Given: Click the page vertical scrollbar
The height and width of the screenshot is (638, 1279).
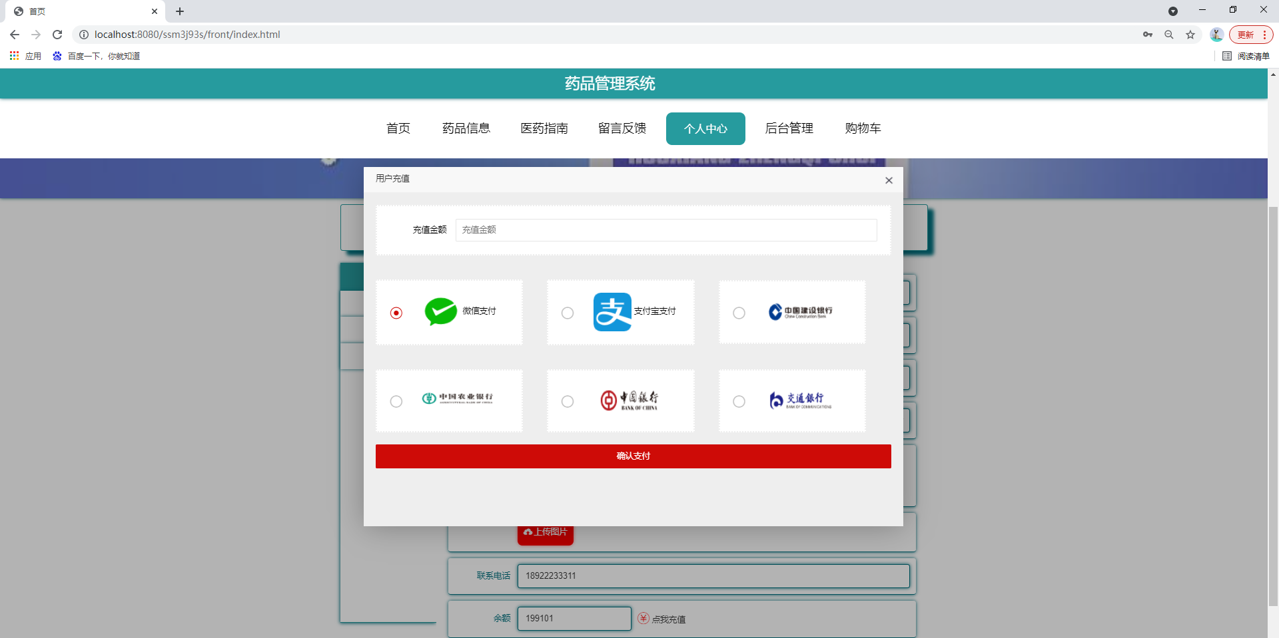Looking at the screenshot, I should [x=1274, y=406].
